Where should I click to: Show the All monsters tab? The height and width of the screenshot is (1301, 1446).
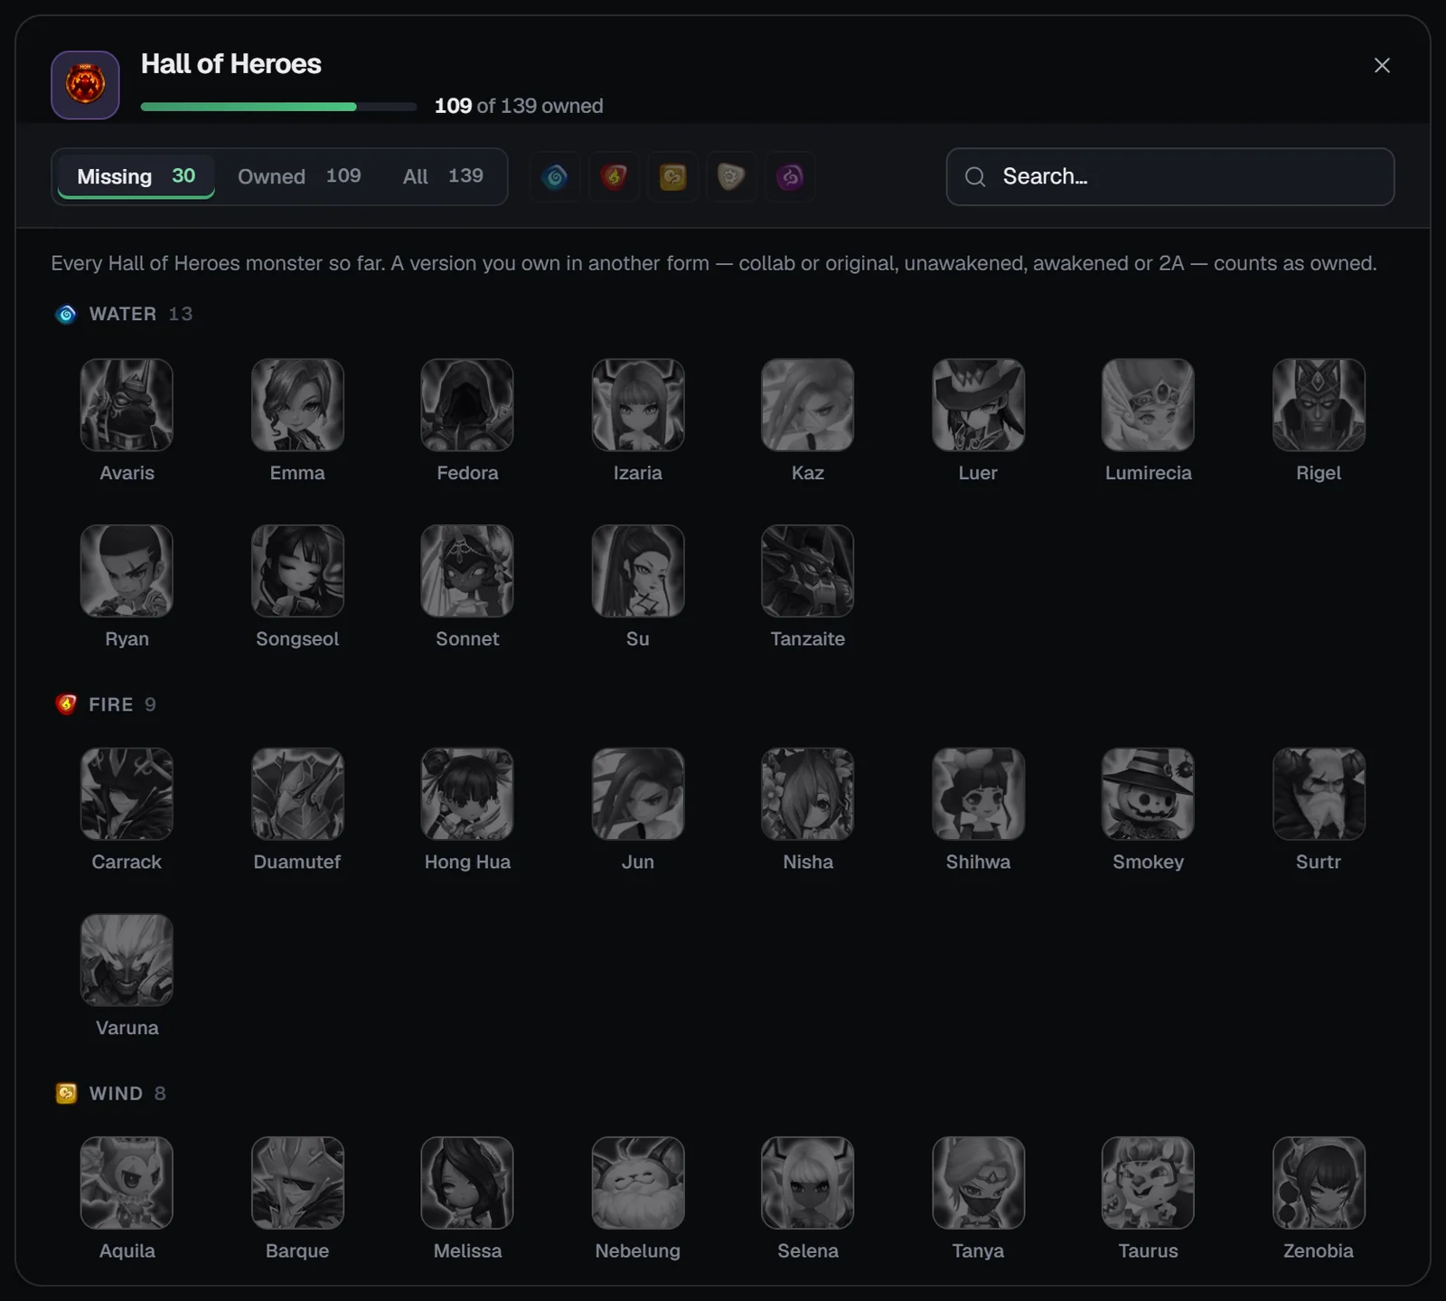[x=443, y=176]
